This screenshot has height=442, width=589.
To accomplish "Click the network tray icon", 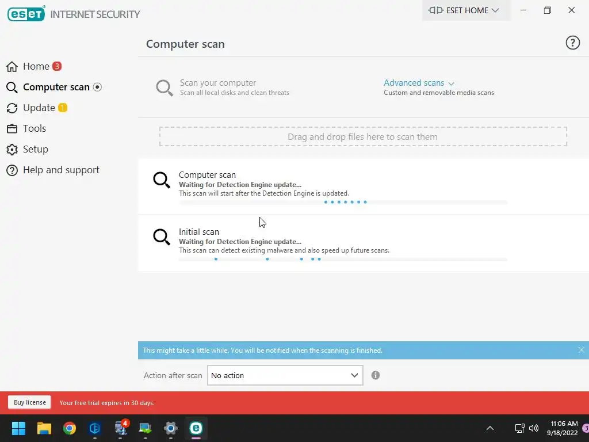I will click(519, 428).
